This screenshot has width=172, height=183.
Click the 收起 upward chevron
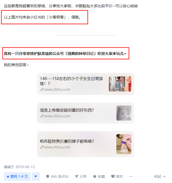pyautogui.click(x=164, y=176)
